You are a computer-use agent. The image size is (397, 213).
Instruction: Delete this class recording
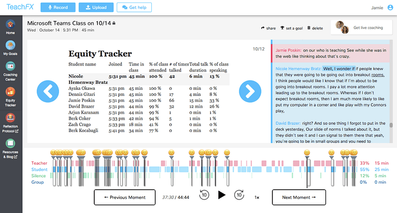315,28
